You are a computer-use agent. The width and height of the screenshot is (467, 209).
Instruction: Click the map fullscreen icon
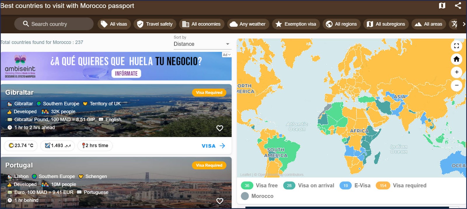click(x=456, y=46)
